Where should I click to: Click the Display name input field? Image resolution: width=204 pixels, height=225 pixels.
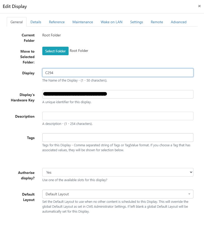pos(118,73)
